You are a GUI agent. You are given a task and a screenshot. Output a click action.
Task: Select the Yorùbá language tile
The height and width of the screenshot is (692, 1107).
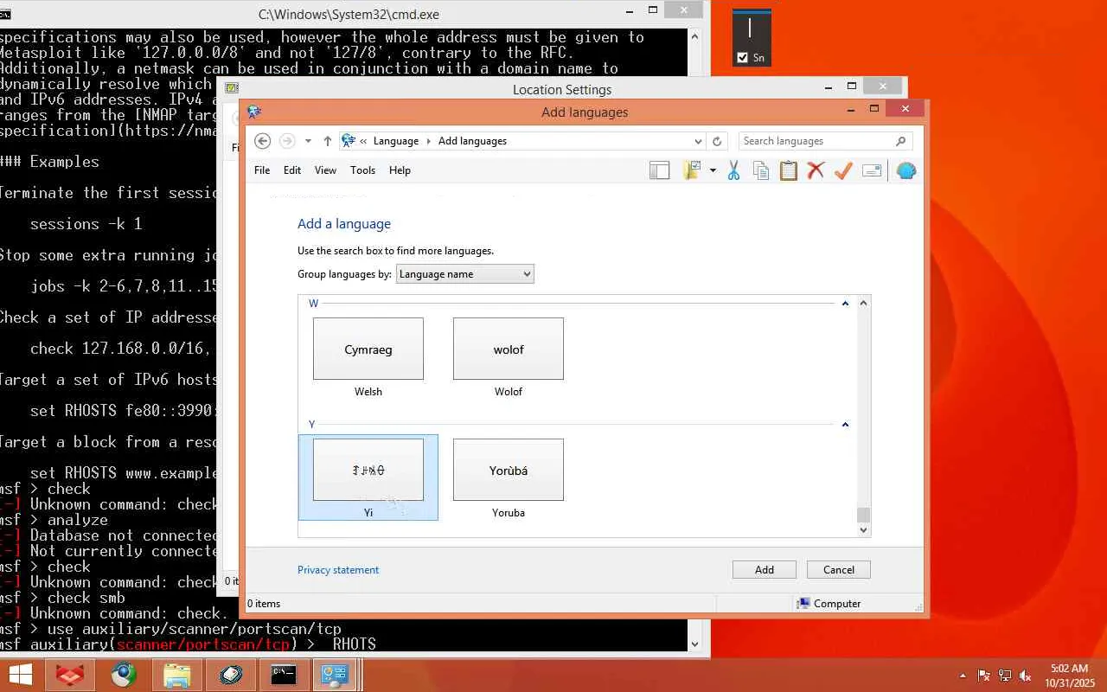[509, 470]
